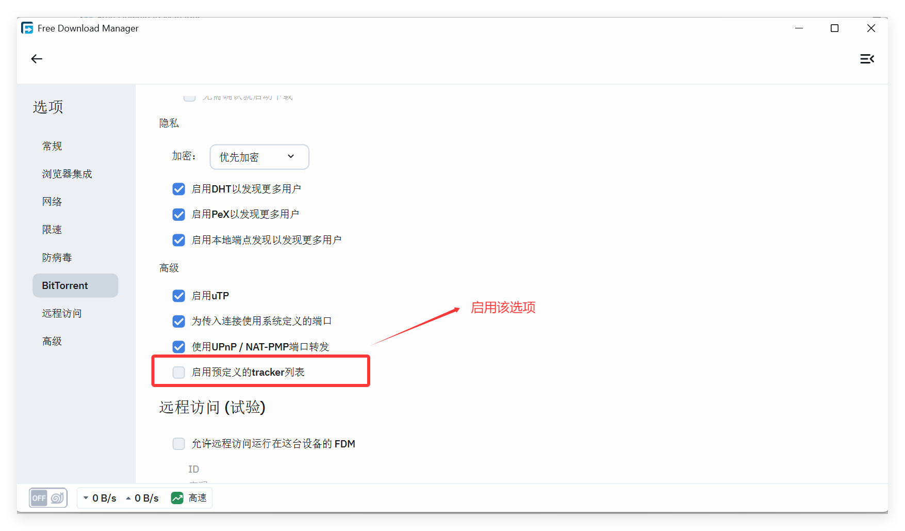Screen dimensions: 905x531
Task: Uncheck 启用本地端点发现以发现更多用户
Action: (x=179, y=240)
